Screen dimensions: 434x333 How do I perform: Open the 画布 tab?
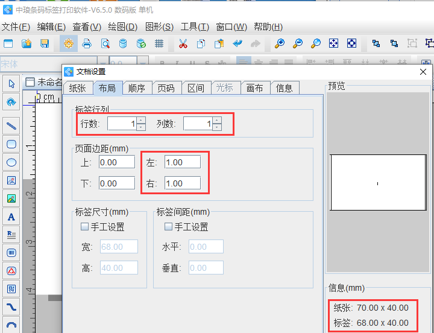pyautogui.click(x=254, y=87)
